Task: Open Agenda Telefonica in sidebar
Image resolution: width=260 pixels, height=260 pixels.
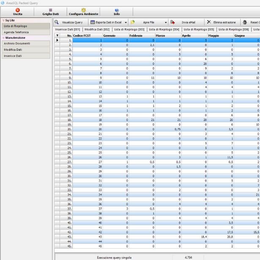Action: [16, 32]
